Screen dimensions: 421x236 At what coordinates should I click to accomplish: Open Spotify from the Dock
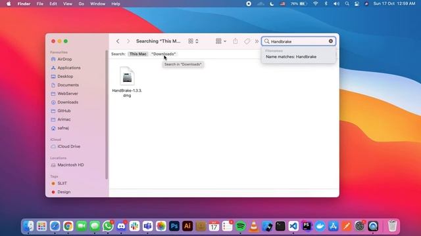point(241,226)
